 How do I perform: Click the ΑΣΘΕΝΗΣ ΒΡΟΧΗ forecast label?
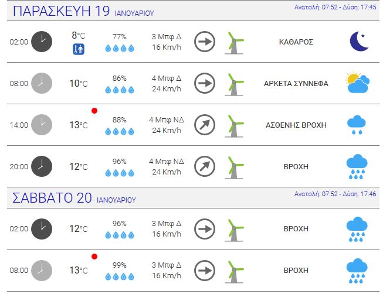click(296, 125)
